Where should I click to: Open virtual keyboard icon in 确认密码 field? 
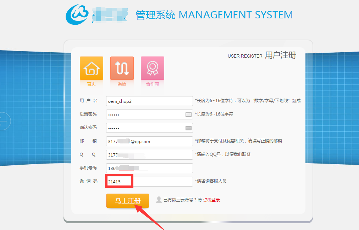click(188, 128)
